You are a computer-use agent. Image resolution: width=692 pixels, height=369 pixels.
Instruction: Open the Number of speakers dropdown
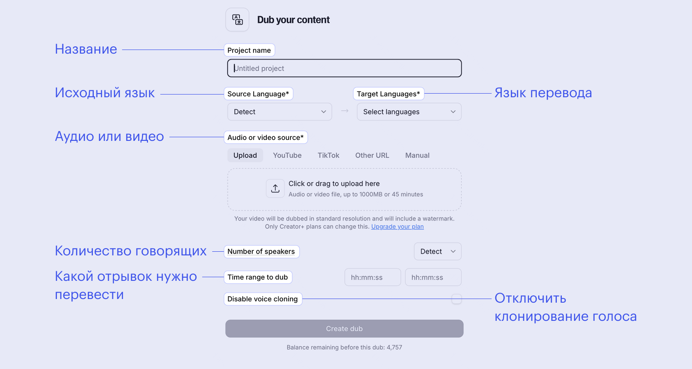(437, 251)
